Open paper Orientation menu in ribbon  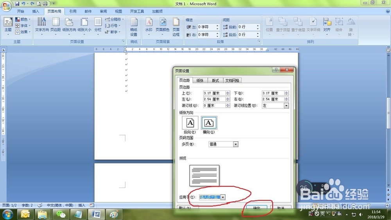(69, 27)
